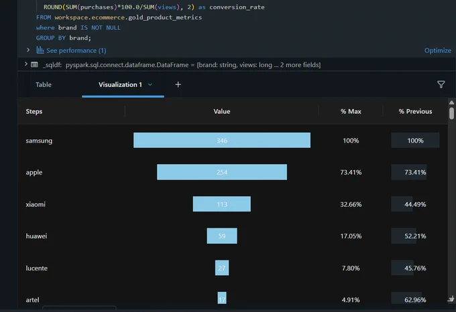Viewport: 456px width, 312px height.
Task: Expand the _sqldf DataFrame schema
Action: (26, 64)
